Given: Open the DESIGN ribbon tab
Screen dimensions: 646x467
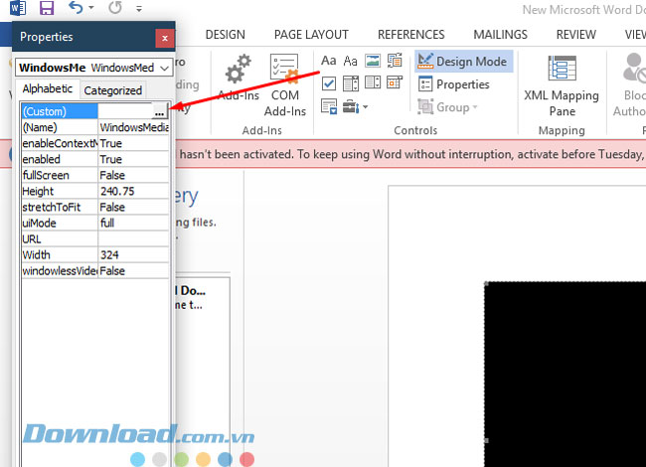Looking at the screenshot, I should point(226,35).
